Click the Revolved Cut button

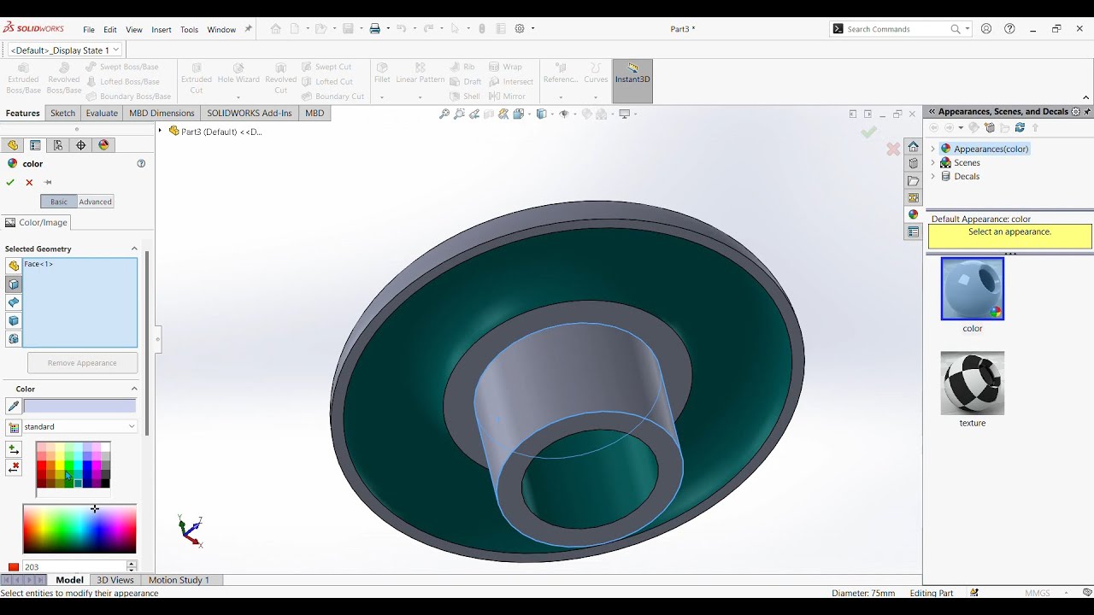[x=280, y=79]
